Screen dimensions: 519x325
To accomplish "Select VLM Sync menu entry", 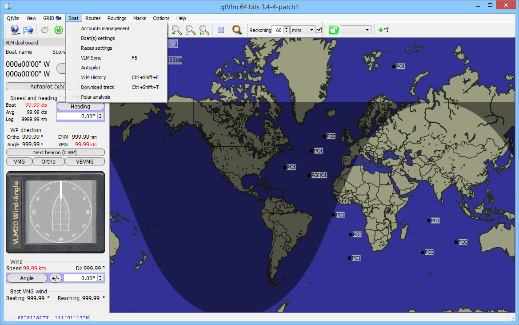I will [116, 58].
